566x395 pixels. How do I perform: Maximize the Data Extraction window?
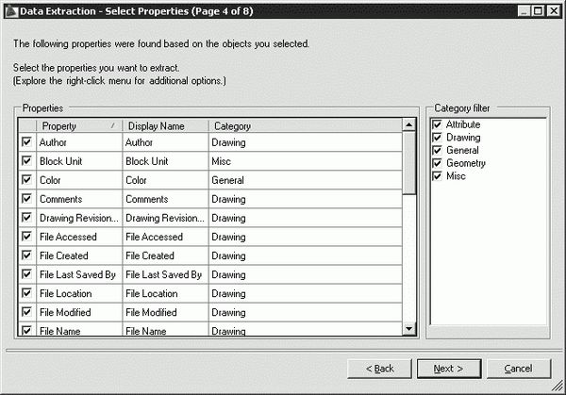538,11
